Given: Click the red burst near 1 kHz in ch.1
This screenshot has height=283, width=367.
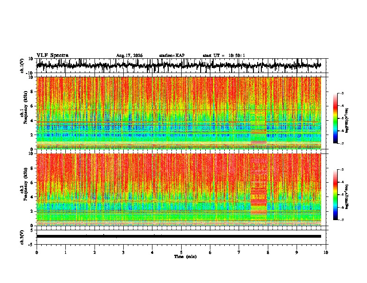Looking at the screenshot, I should coord(259,142).
